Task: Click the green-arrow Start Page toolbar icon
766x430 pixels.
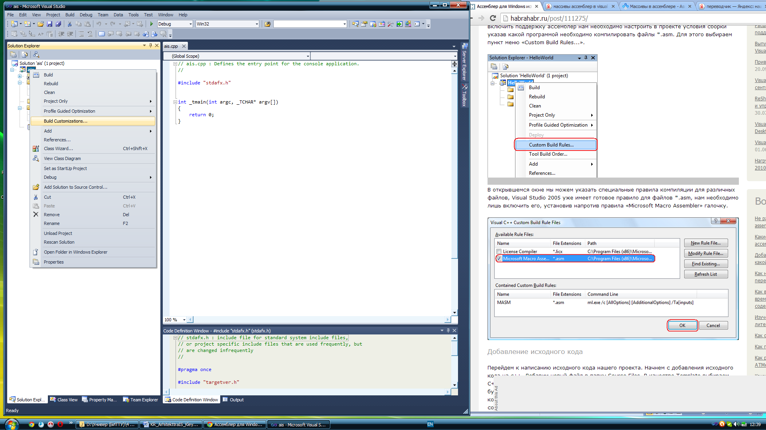Action: 399,24
